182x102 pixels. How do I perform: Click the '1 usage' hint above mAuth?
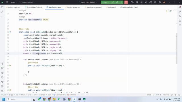tap(22, 17)
